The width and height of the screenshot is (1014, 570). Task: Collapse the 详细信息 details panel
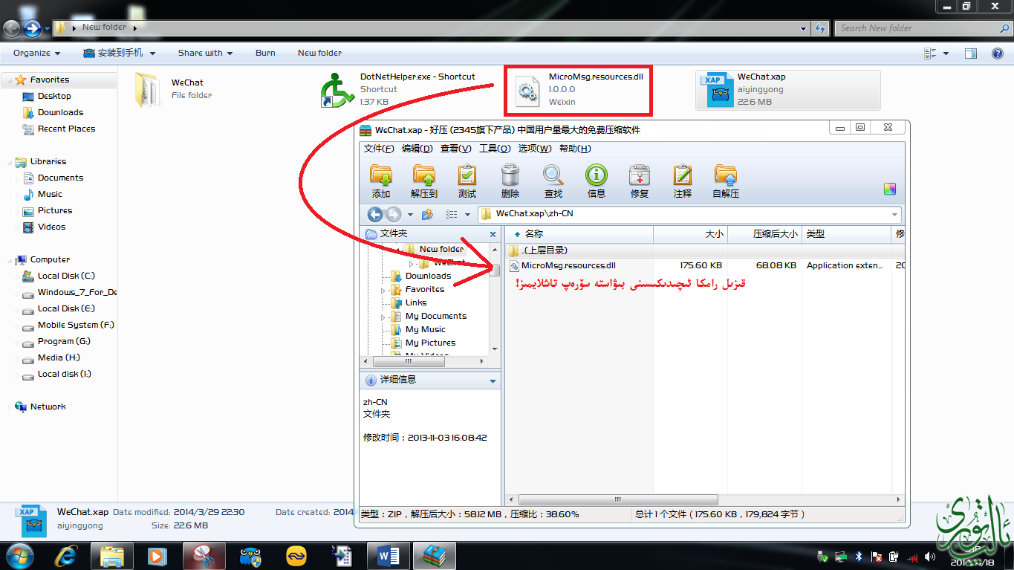tap(493, 380)
